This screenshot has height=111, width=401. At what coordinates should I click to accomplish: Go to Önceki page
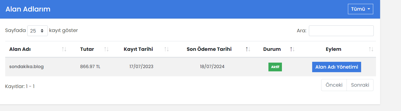pos(334,85)
